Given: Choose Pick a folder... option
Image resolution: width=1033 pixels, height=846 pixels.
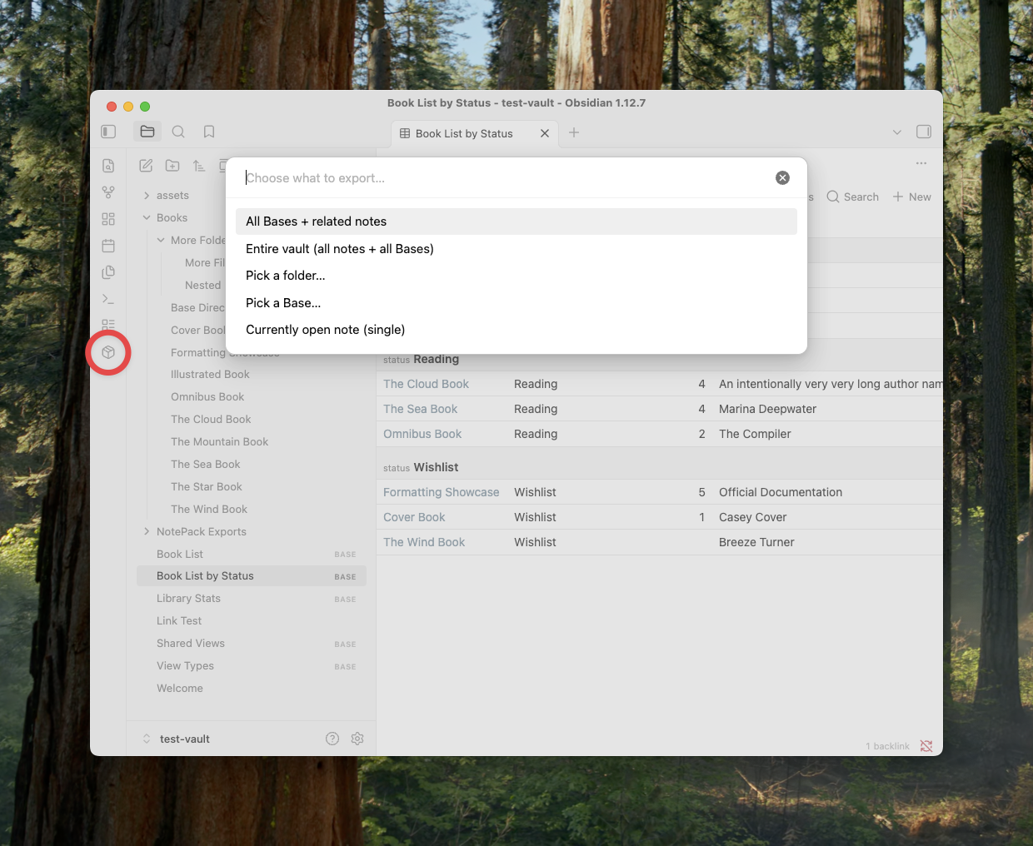Looking at the screenshot, I should (516, 276).
